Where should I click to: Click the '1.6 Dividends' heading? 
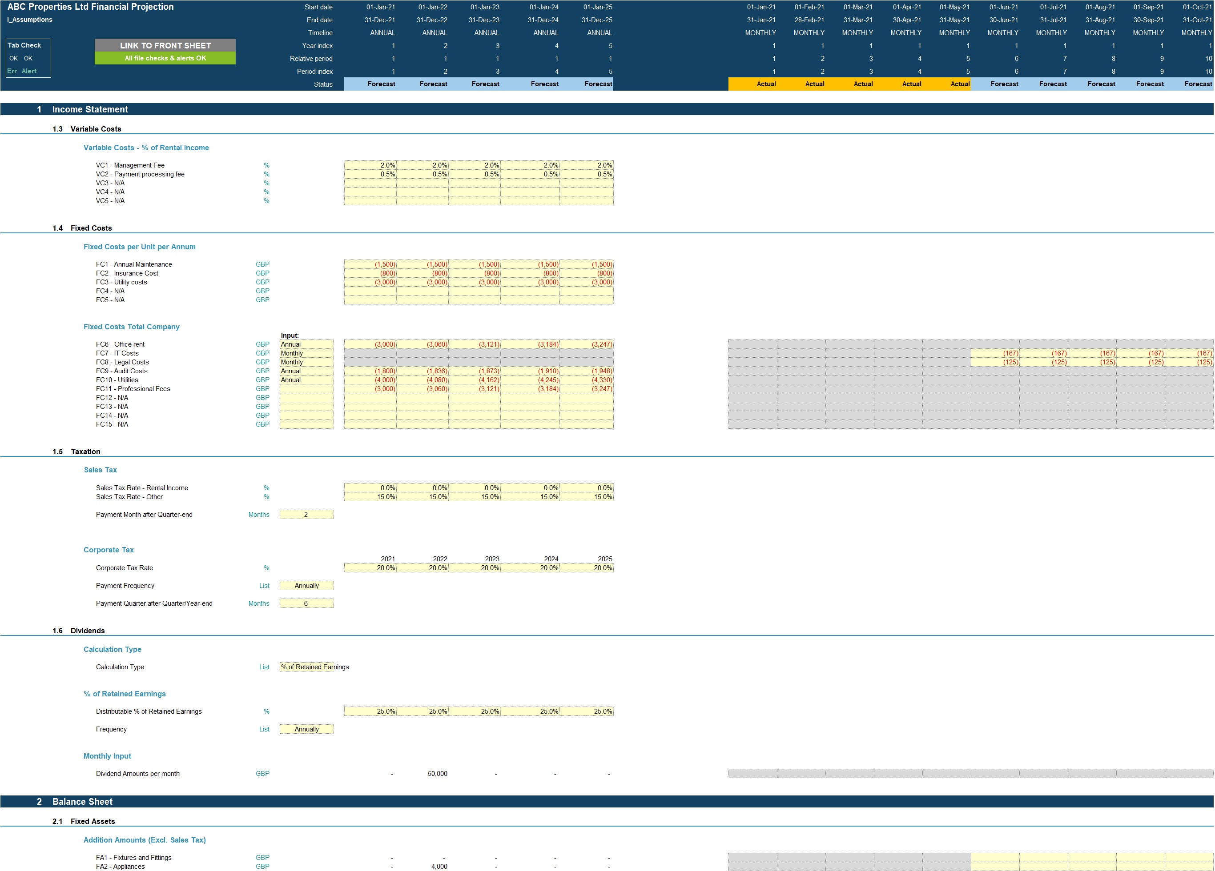[78, 631]
